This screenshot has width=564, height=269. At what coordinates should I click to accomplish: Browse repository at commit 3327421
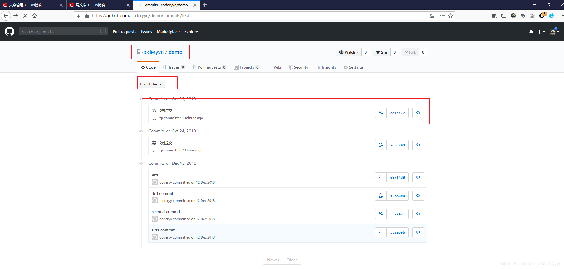tap(418, 214)
